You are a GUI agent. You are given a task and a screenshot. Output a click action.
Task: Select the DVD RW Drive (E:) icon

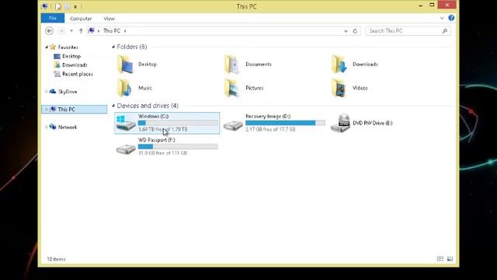pyautogui.click(x=340, y=123)
